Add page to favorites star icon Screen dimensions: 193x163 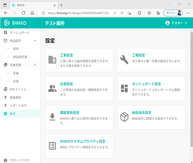(x=129, y=13)
